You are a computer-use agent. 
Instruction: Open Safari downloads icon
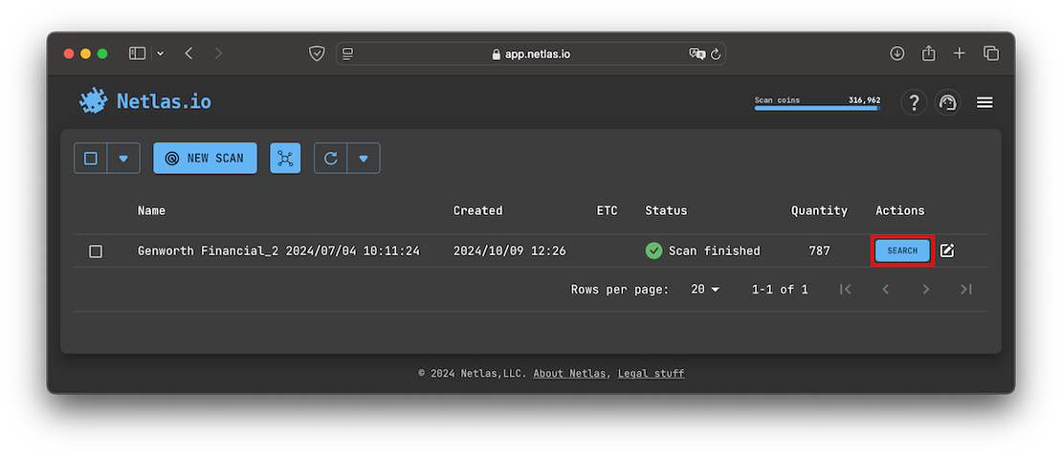pyautogui.click(x=897, y=54)
